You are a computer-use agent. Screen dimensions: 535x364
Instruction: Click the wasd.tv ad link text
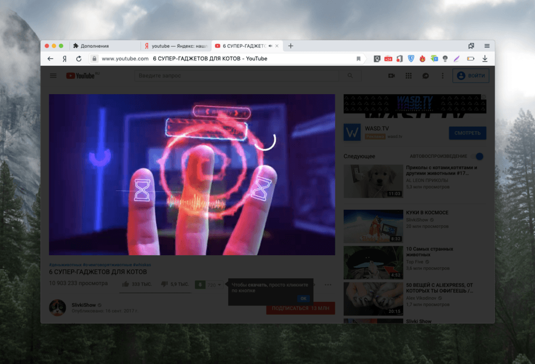(x=395, y=136)
